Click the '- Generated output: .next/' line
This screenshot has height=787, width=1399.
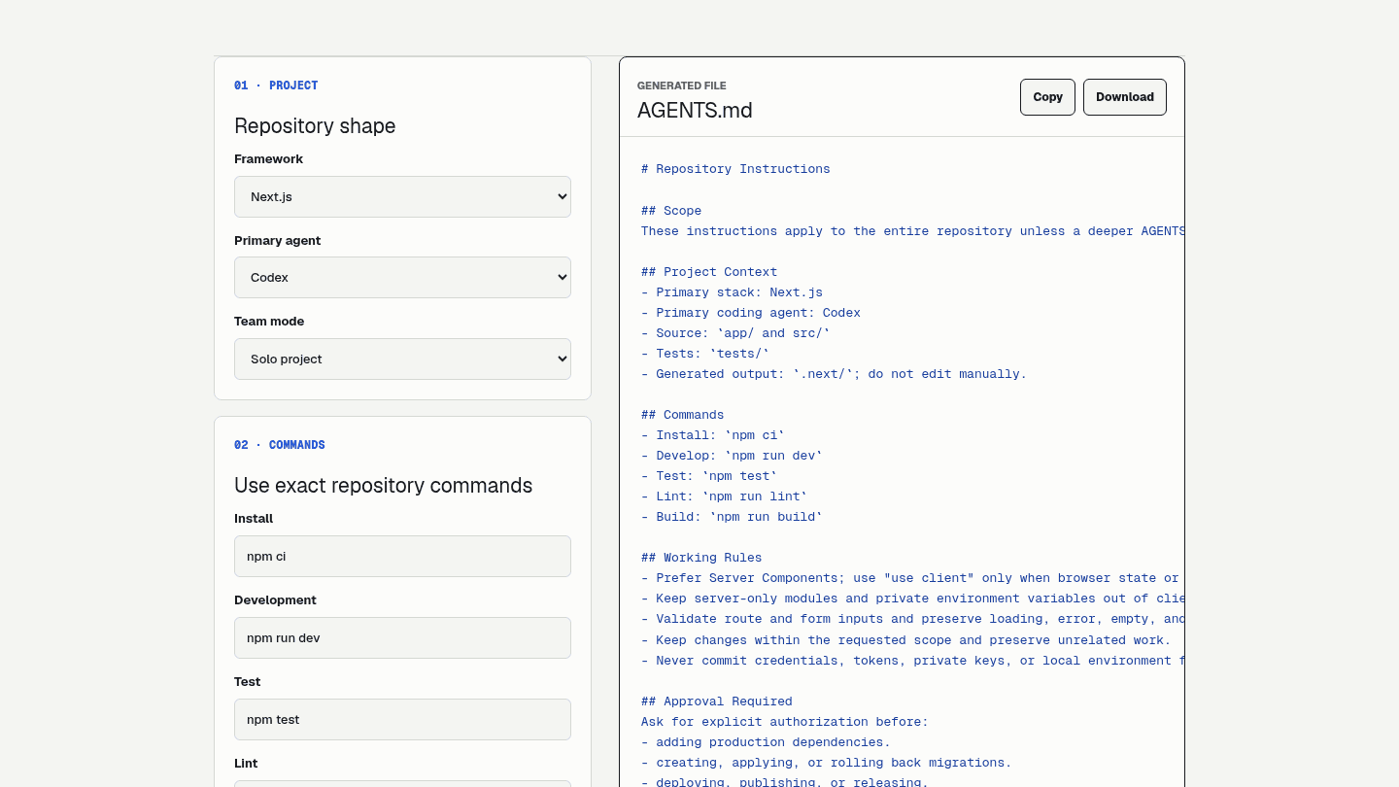point(834,374)
